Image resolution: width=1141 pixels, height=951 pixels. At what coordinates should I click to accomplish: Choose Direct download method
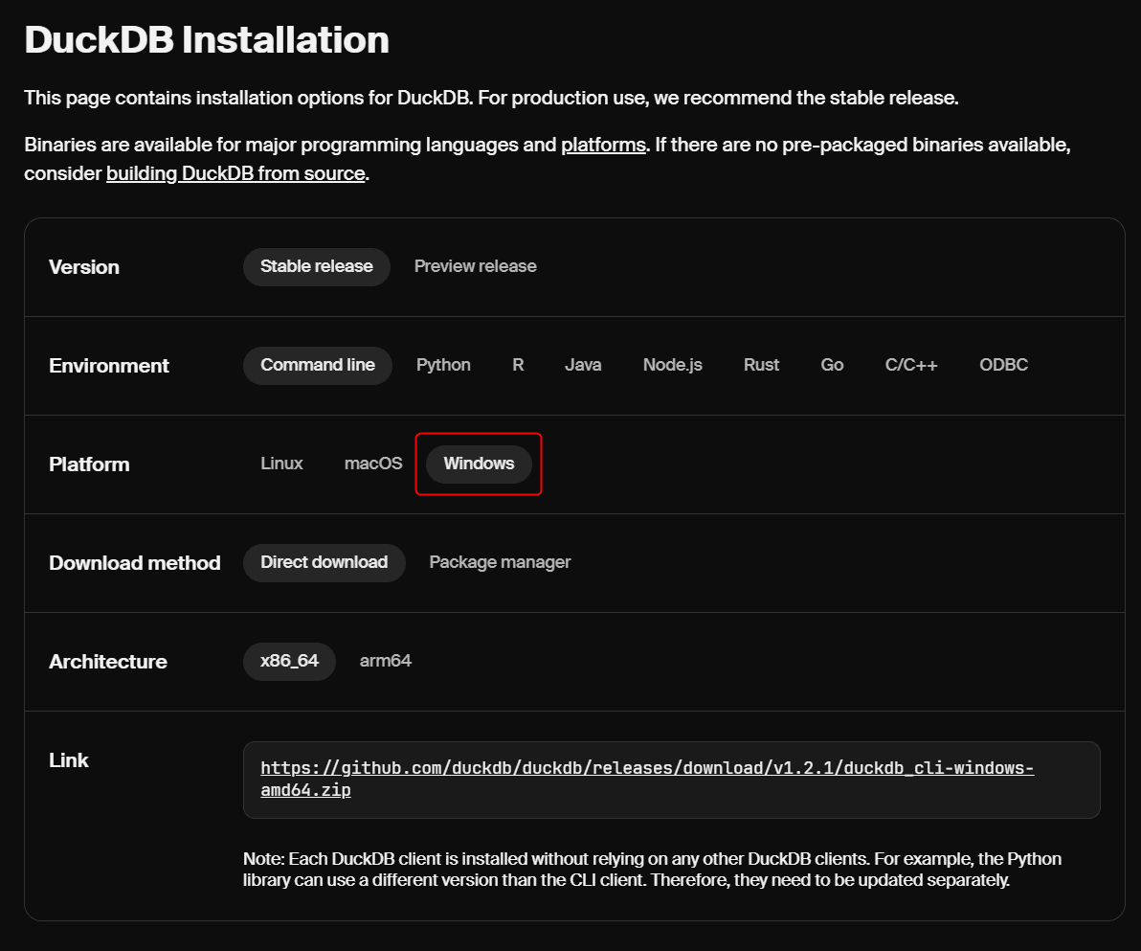click(x=324, y=562)
